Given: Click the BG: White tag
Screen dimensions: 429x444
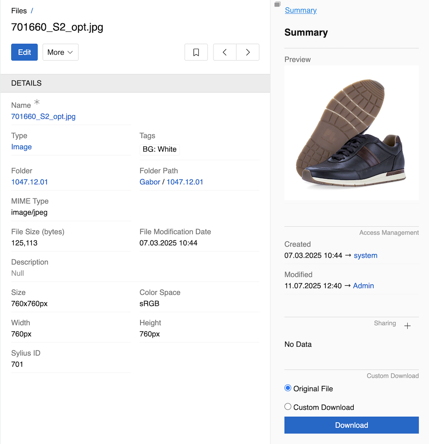Looking at the screenshot, I should point(160,150).
